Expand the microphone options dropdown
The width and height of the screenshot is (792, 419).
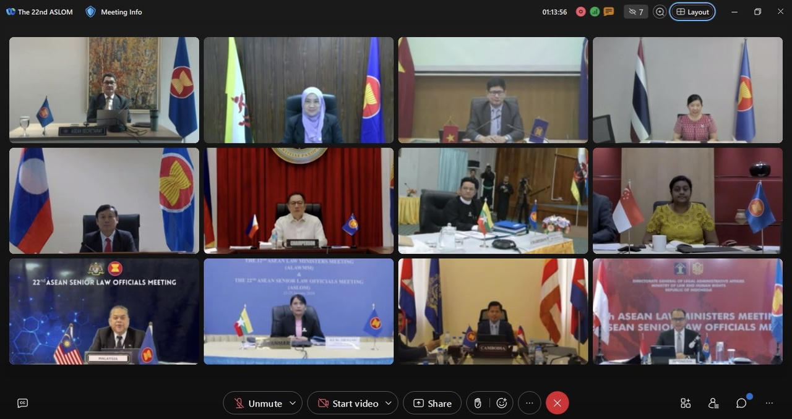click(x=292, y=403)
